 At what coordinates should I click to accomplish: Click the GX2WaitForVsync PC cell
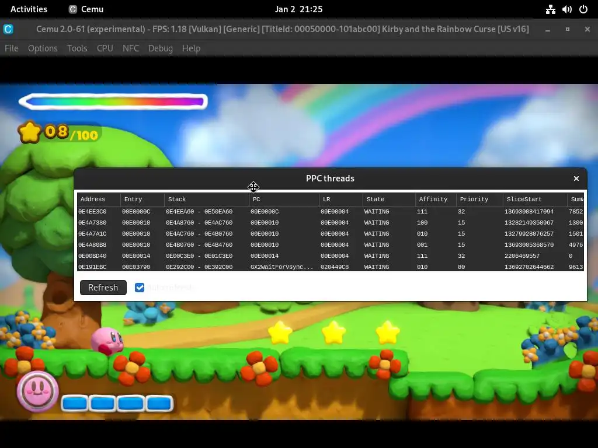[x=282, y=267]
